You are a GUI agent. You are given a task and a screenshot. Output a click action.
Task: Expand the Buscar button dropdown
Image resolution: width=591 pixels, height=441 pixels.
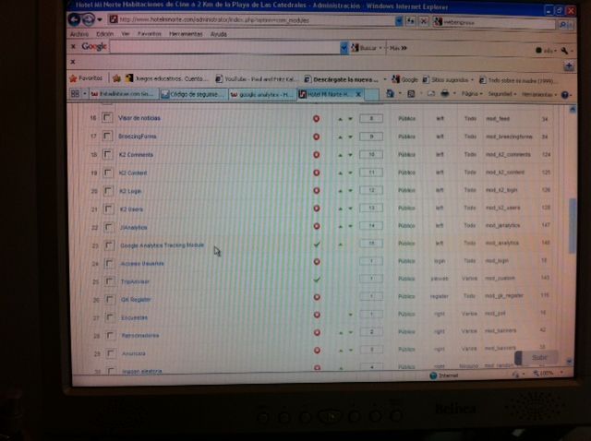pyautogui.click(x=380, y=48)
